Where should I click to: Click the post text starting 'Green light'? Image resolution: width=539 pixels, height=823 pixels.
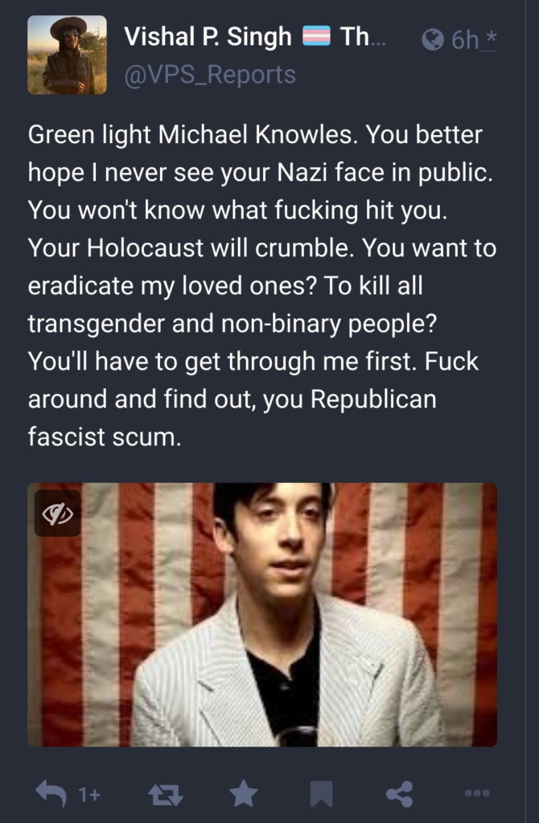pos(262,285)
